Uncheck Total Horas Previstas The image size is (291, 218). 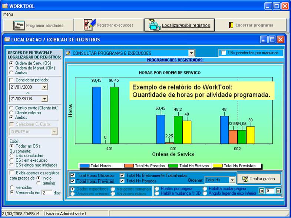tap(73, 181)
